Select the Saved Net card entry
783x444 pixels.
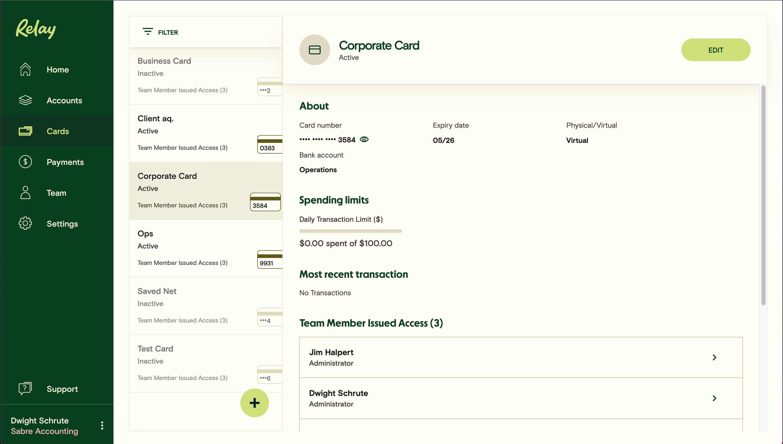tap(206, 306)
